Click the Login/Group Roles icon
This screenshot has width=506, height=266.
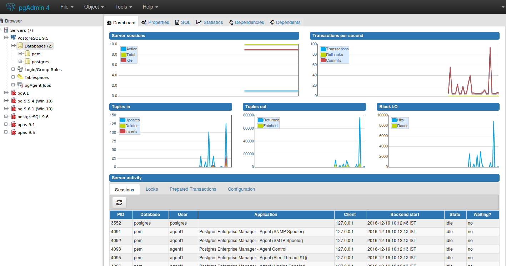(20, 69)
